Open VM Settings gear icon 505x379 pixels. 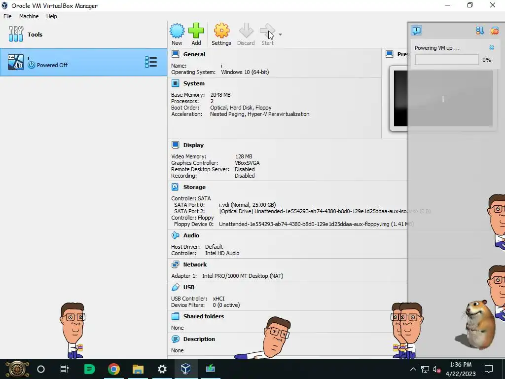[221, 31]
